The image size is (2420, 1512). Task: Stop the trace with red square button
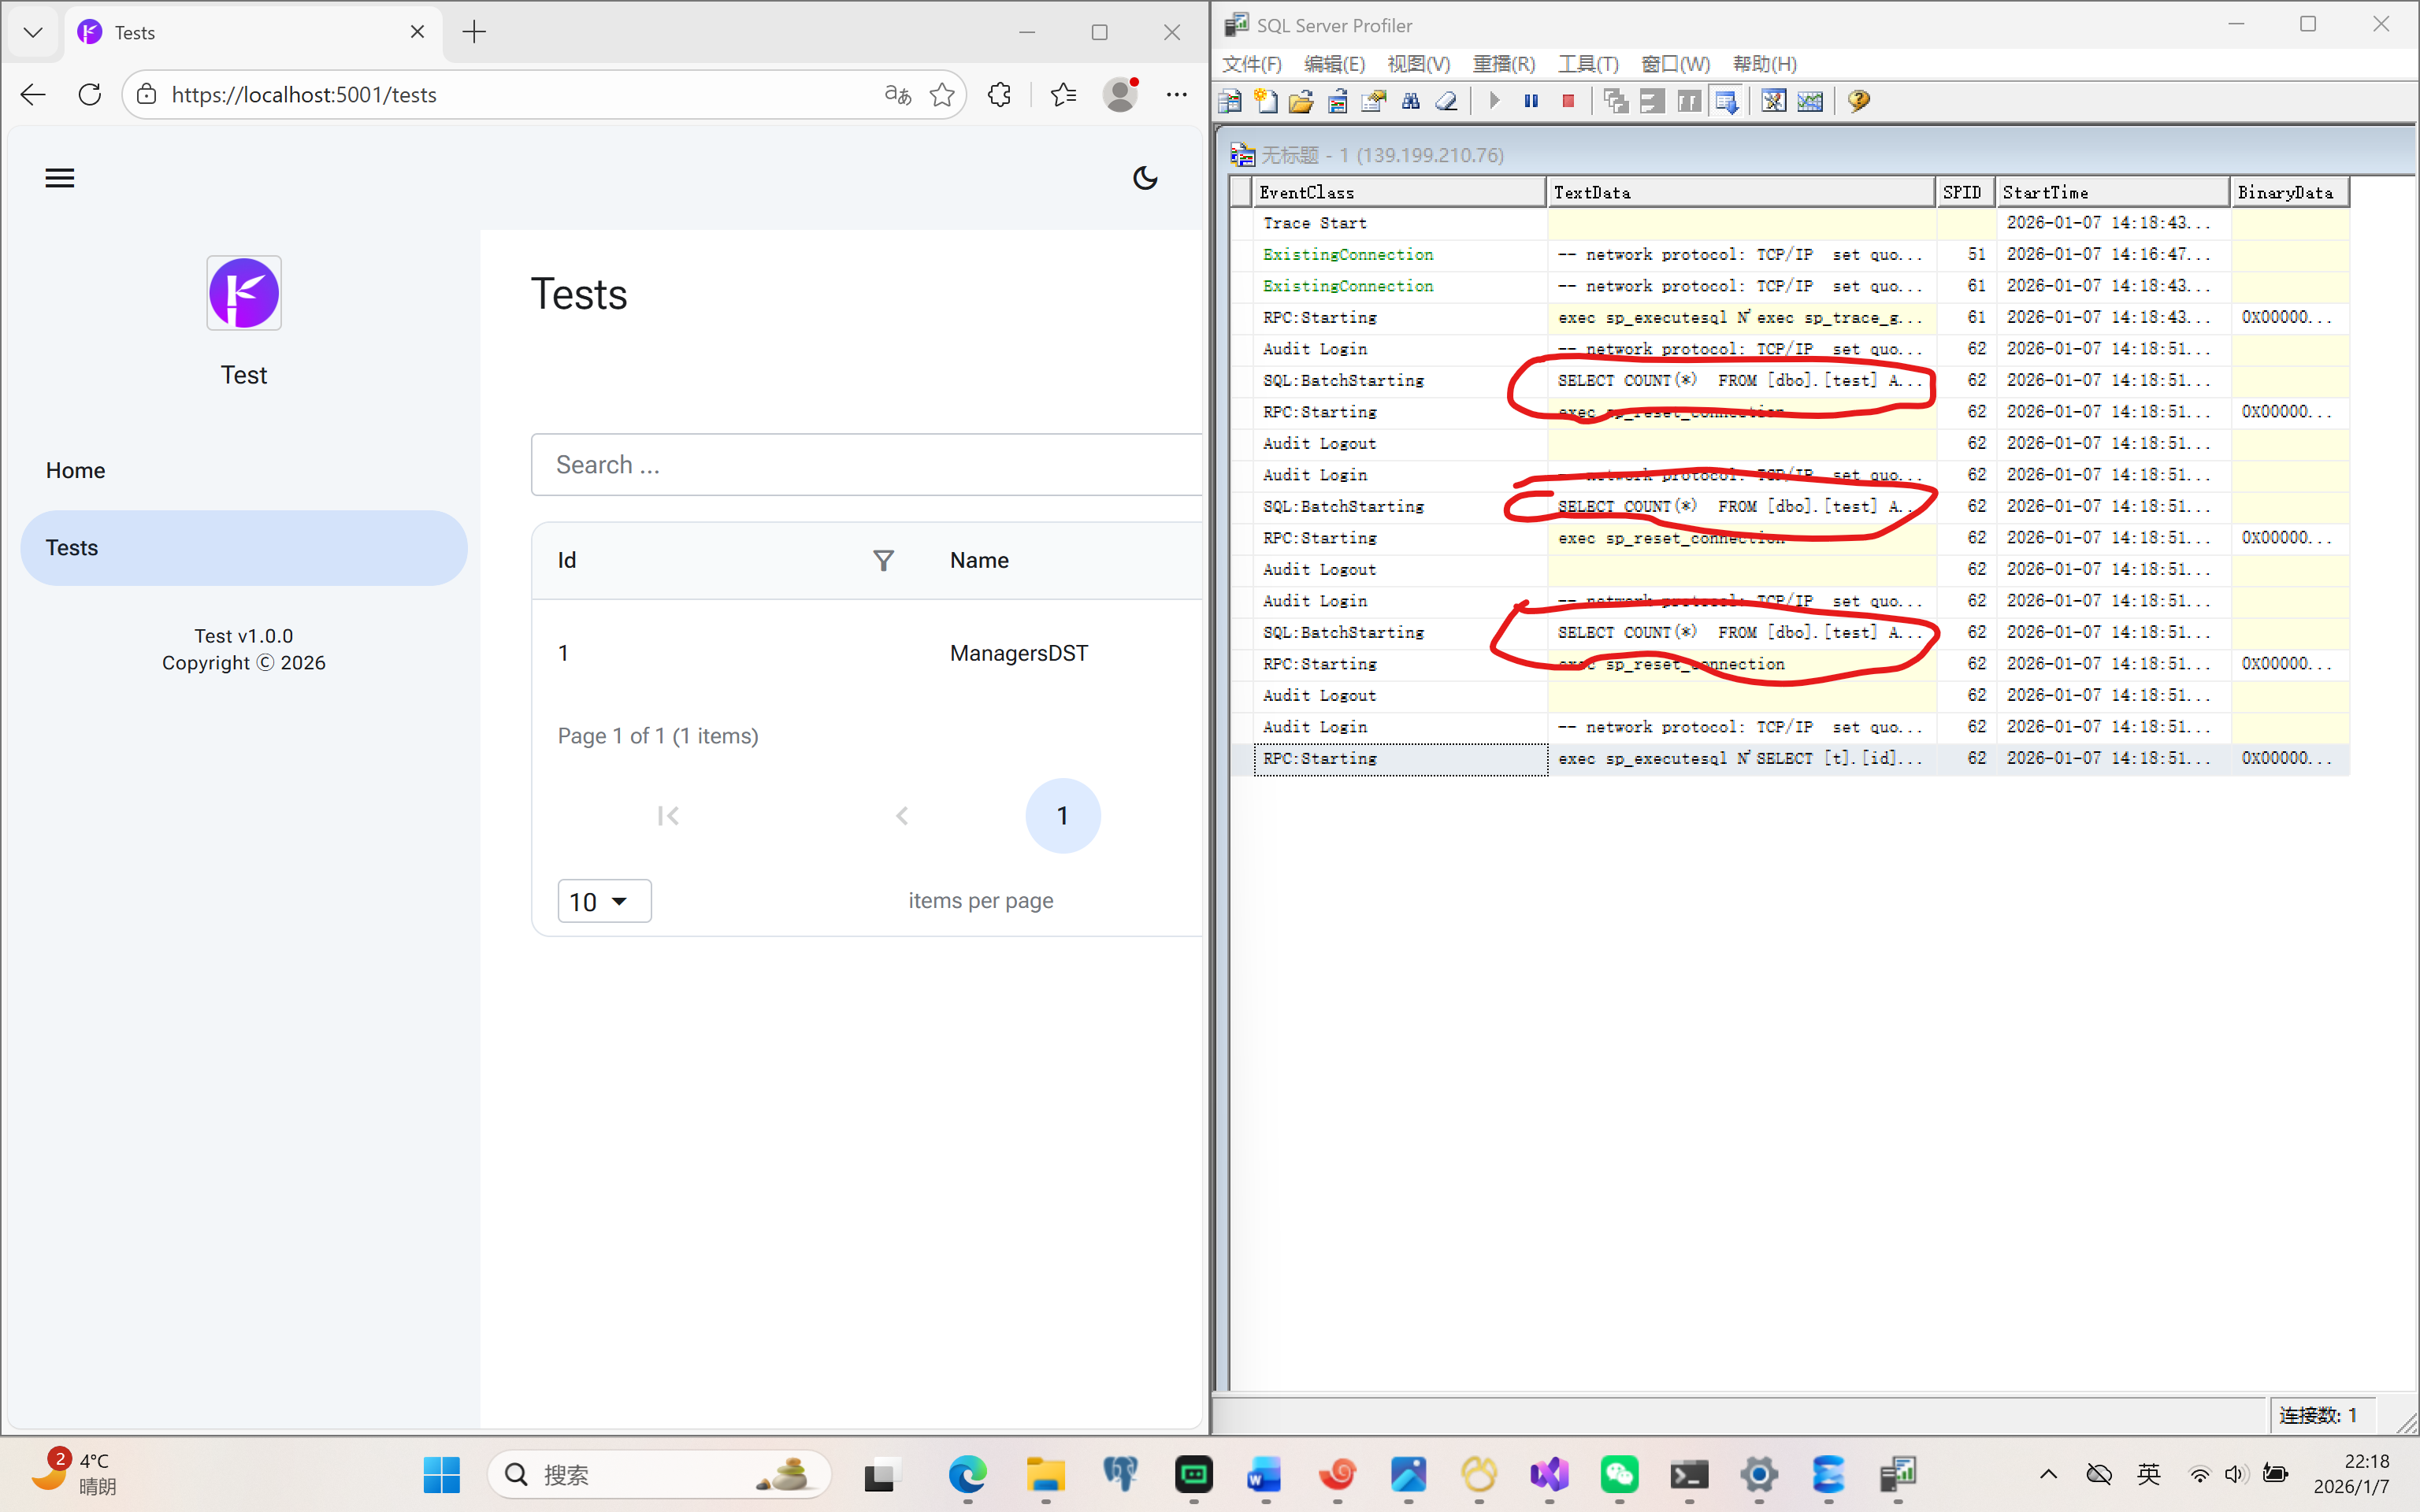(x=1568, y=101)
